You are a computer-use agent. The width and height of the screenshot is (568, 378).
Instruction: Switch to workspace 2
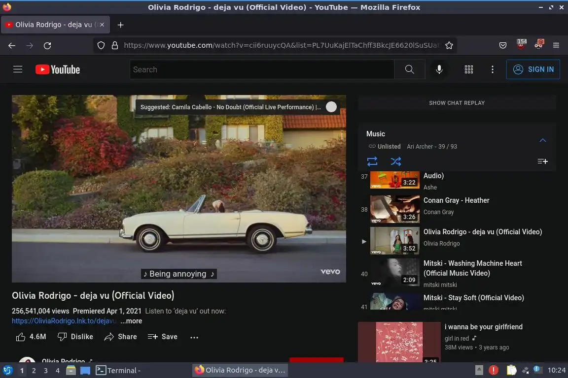[x=34, y=371]
